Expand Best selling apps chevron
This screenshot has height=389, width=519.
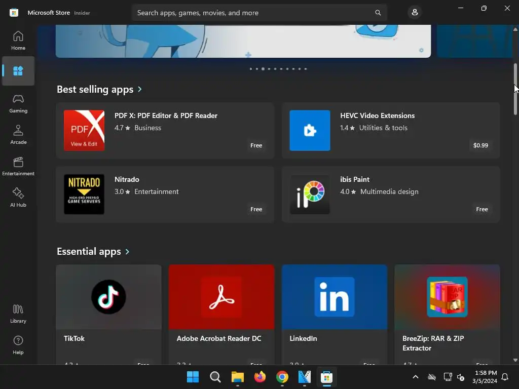tap(140, 89)
